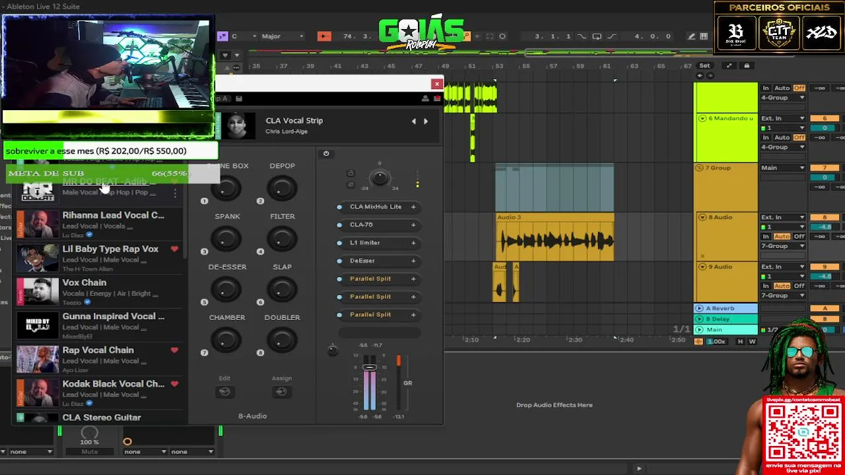Click the punch-in switch before the loop icon
845x475 pixels.
pos(582,36)
